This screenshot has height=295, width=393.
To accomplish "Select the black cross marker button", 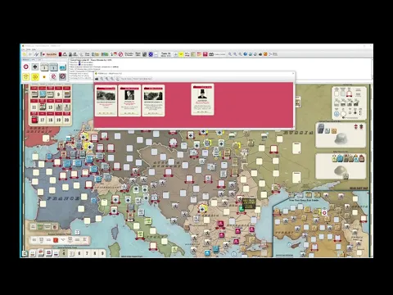I will click(x=35, y=66).
